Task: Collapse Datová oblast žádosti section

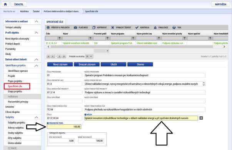Action: (36, 59)
